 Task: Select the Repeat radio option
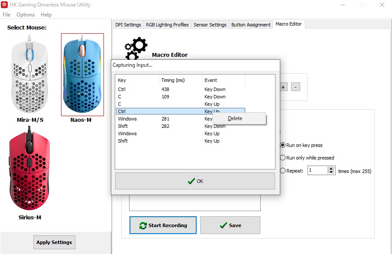(x=292, y=171)
